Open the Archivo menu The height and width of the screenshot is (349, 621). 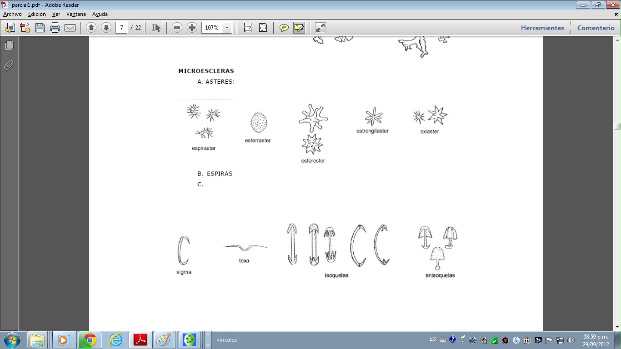[x=12, y=14]
